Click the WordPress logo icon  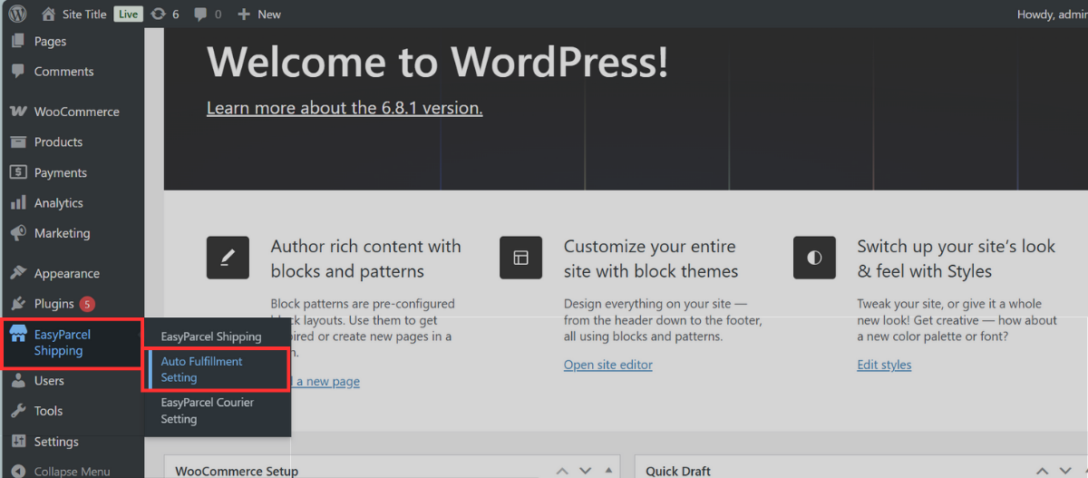pos(18,14)
